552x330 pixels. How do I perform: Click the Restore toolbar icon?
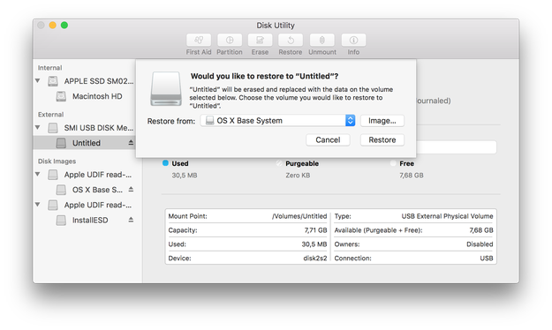point(291,40)
